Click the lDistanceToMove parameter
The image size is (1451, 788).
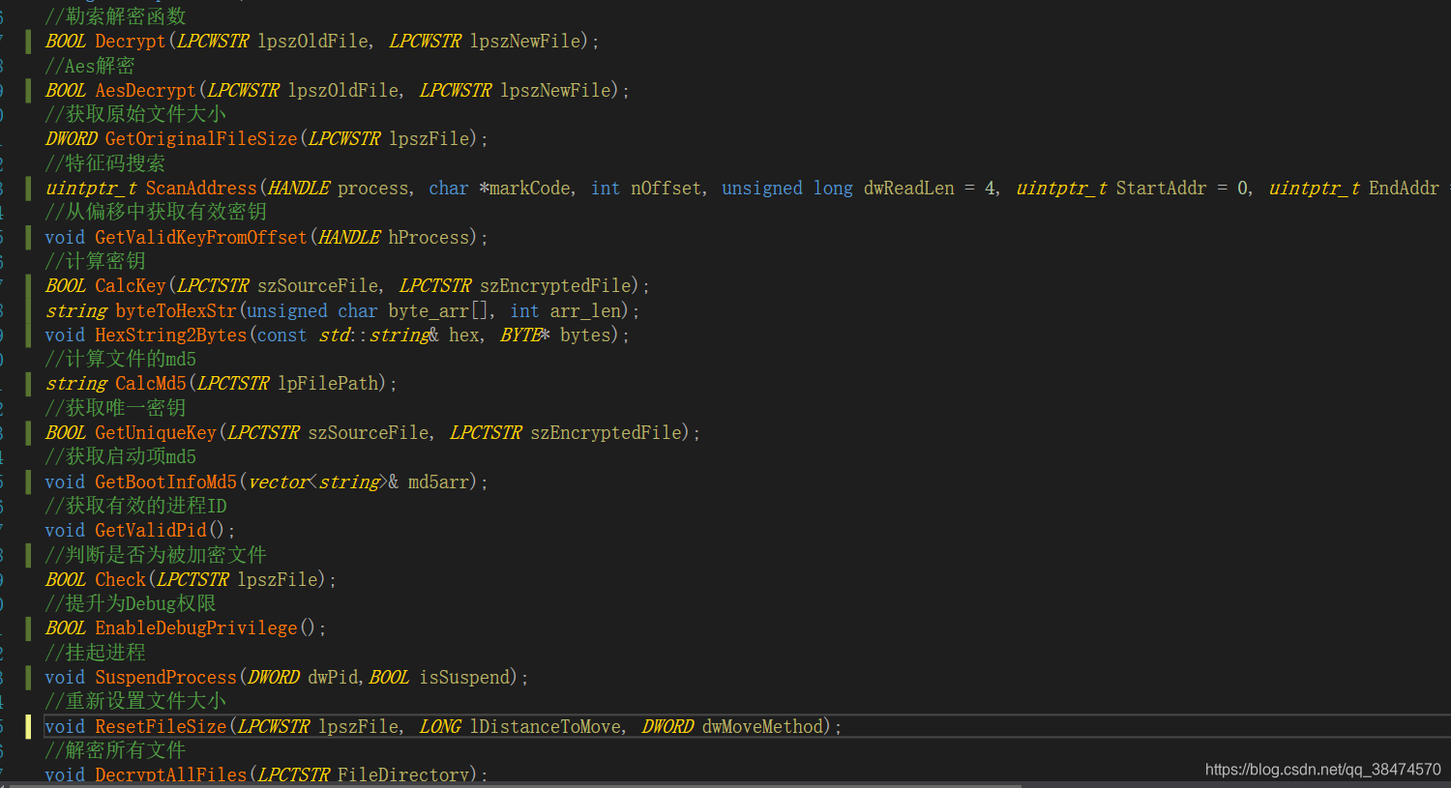point(545,726)
